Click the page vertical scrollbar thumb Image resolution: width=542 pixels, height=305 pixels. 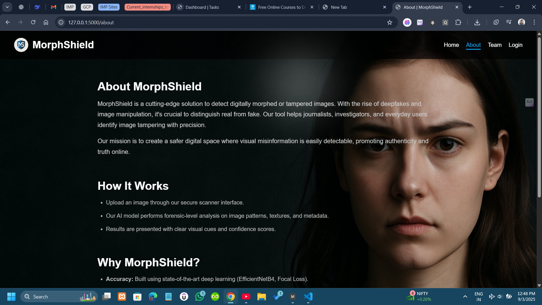539,117
